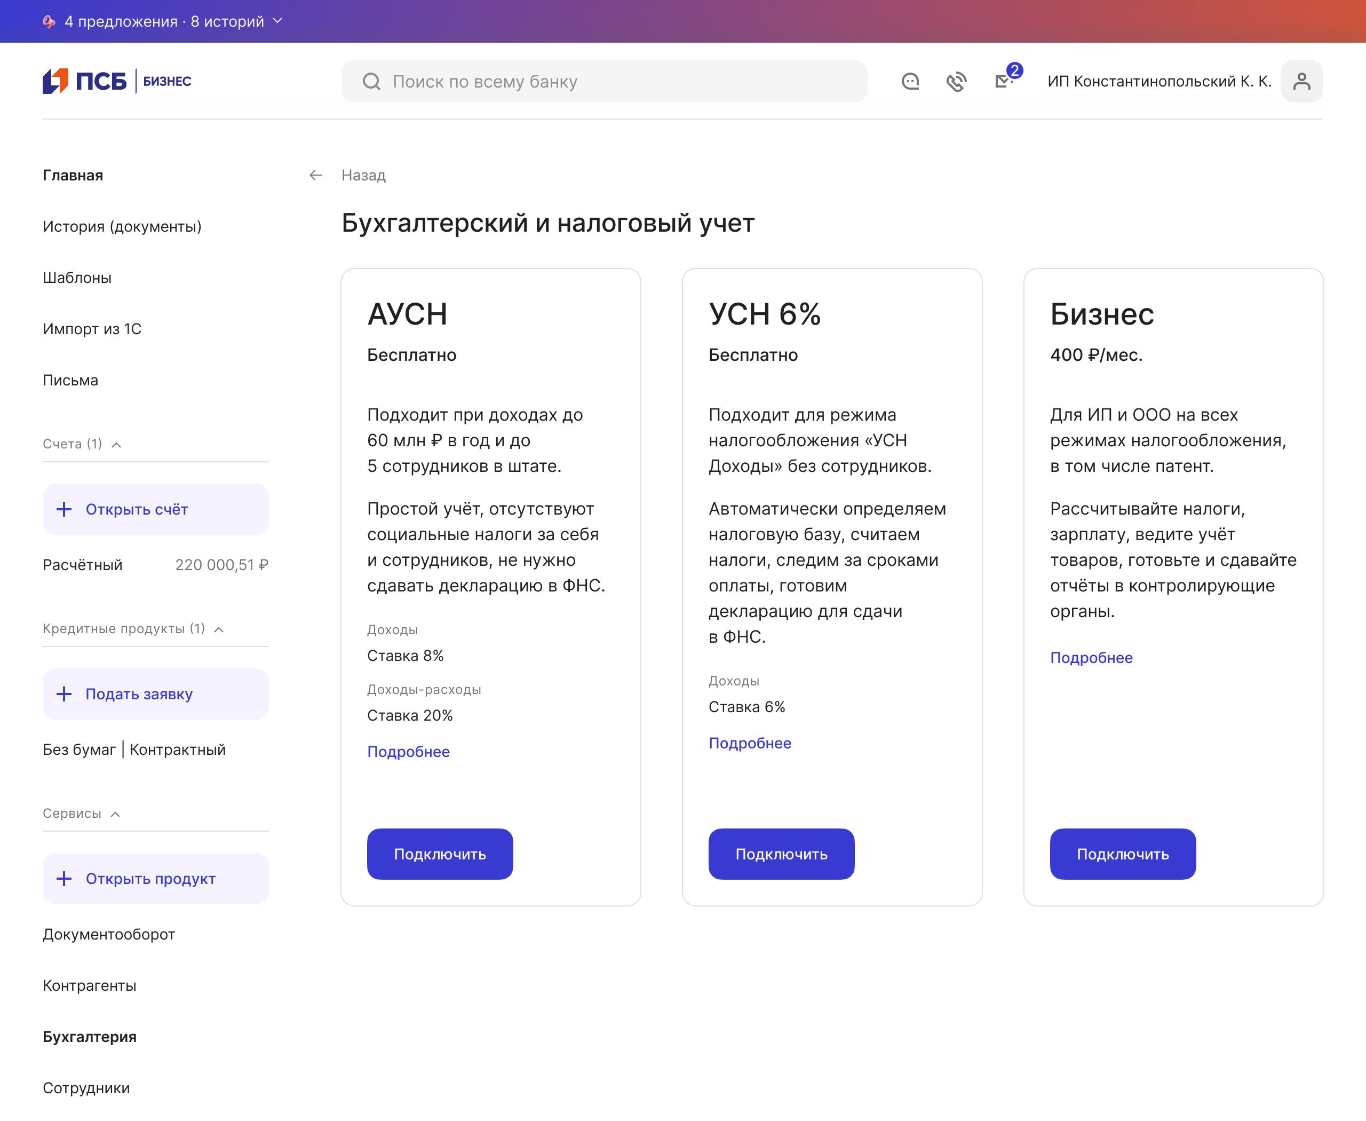
Task: Open user profile avatar icon
Action: [1301, 81]
